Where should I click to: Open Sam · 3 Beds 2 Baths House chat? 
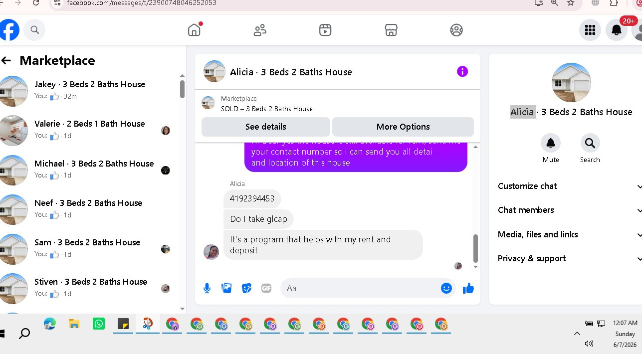(90, 249)
